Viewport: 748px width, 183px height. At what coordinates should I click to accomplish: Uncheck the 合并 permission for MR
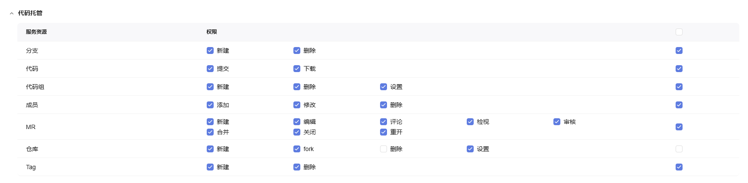coord(210,132)
